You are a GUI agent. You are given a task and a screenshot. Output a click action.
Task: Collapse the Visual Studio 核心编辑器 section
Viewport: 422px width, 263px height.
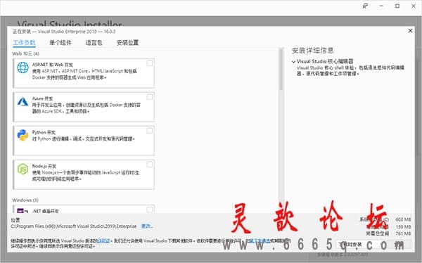click(293, 62)
